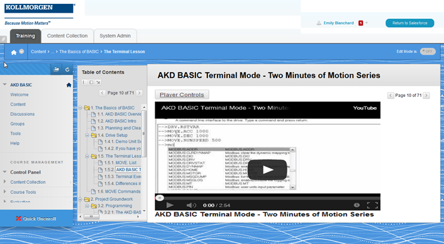Click the square table of contents layout icon

click(91, 82)
